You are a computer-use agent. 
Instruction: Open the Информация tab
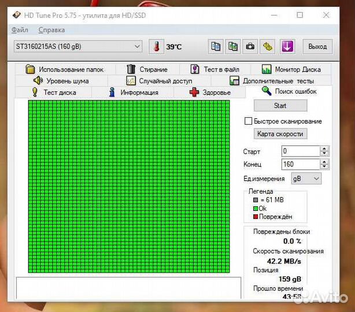click(134, 92)
